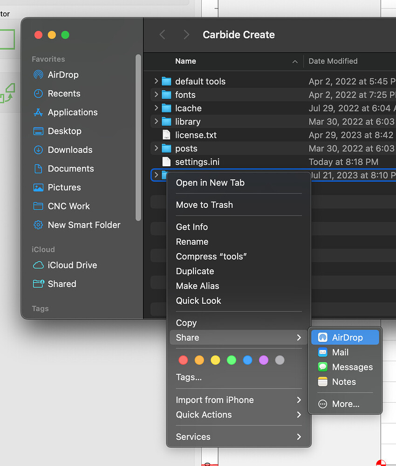Activate Quick Look for the folder

coord(198,301)
